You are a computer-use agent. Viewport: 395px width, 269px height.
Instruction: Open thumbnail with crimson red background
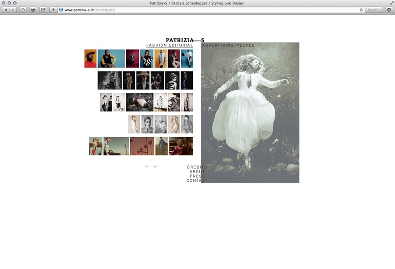pos(133,59)
